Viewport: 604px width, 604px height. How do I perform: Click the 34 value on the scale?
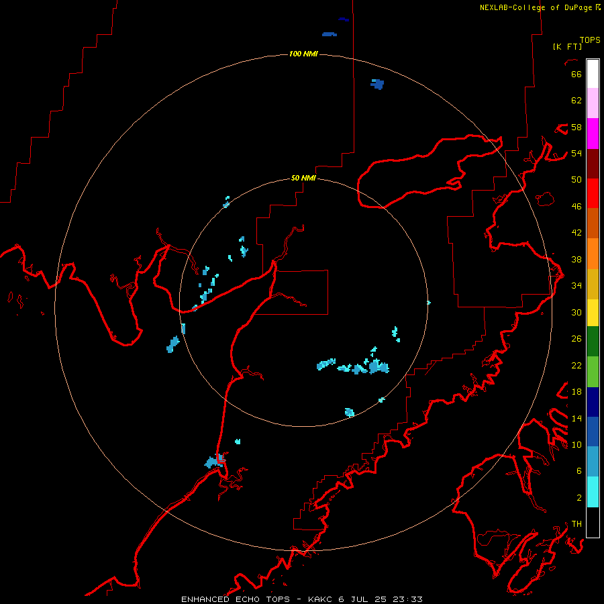576,286
